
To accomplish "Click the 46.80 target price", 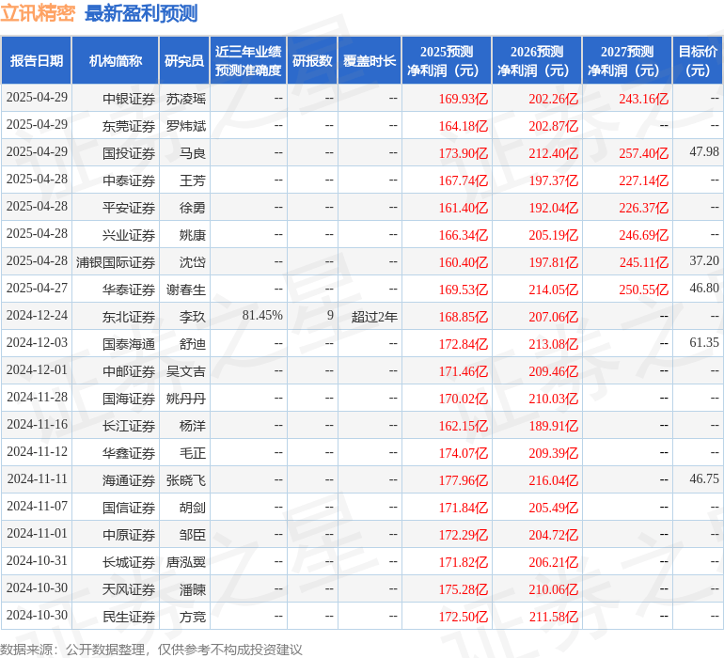I will pos(704,288).
